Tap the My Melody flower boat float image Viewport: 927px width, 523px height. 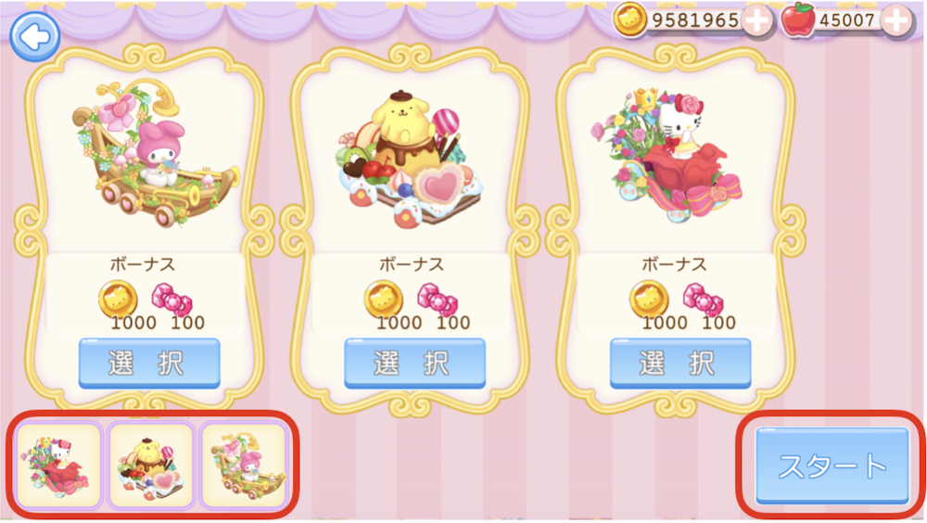(x=155, y=153)
